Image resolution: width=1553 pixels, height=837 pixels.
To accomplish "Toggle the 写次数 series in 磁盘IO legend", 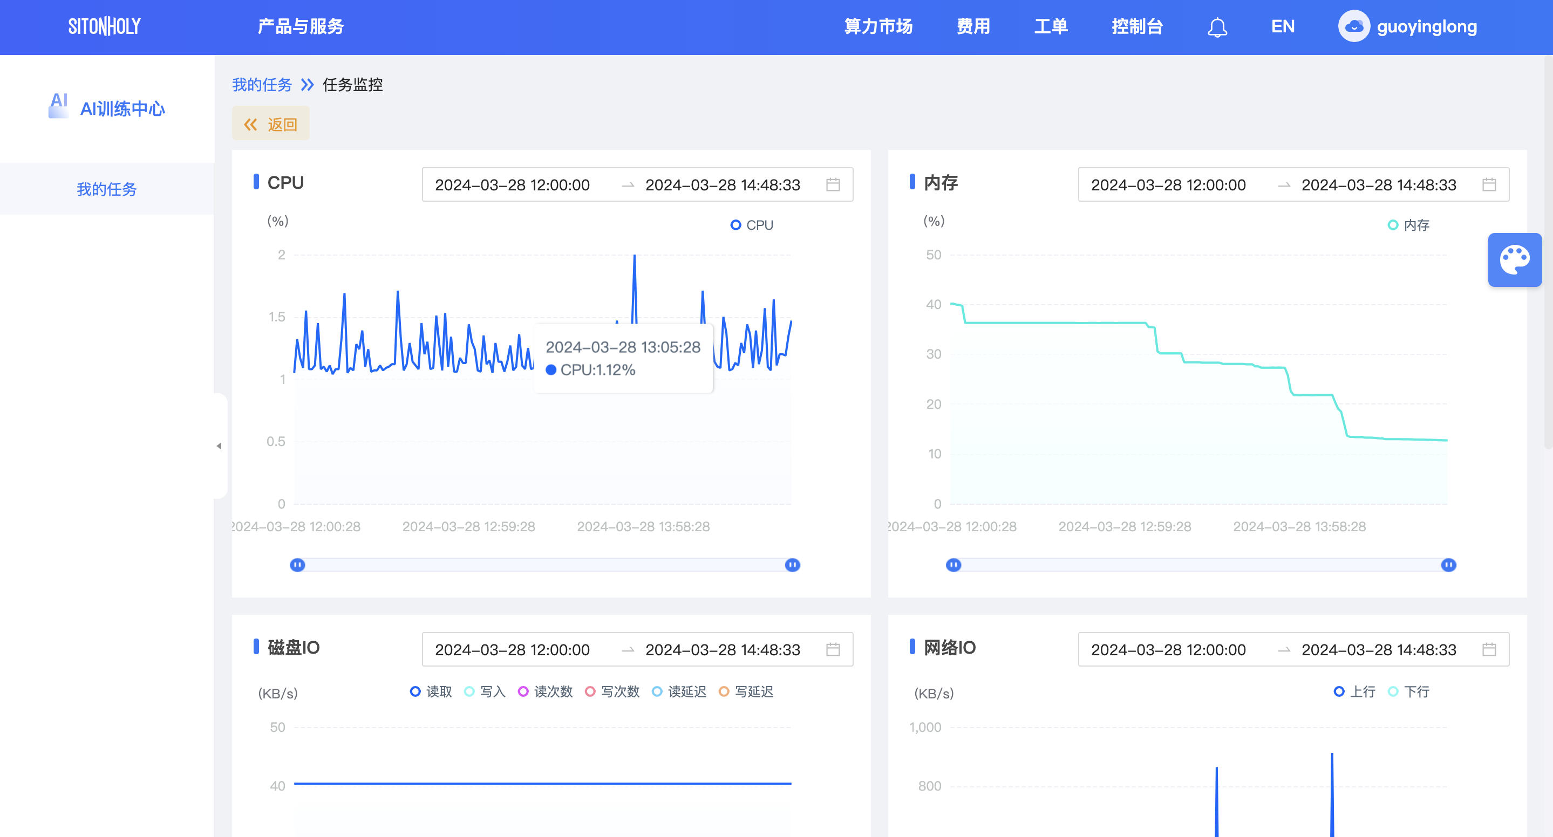I will coord(612,691).
